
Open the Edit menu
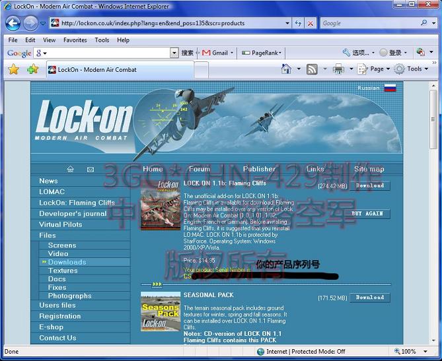click(30, 40)
